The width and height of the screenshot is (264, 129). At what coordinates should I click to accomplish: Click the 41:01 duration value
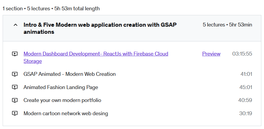pos(246,74)
